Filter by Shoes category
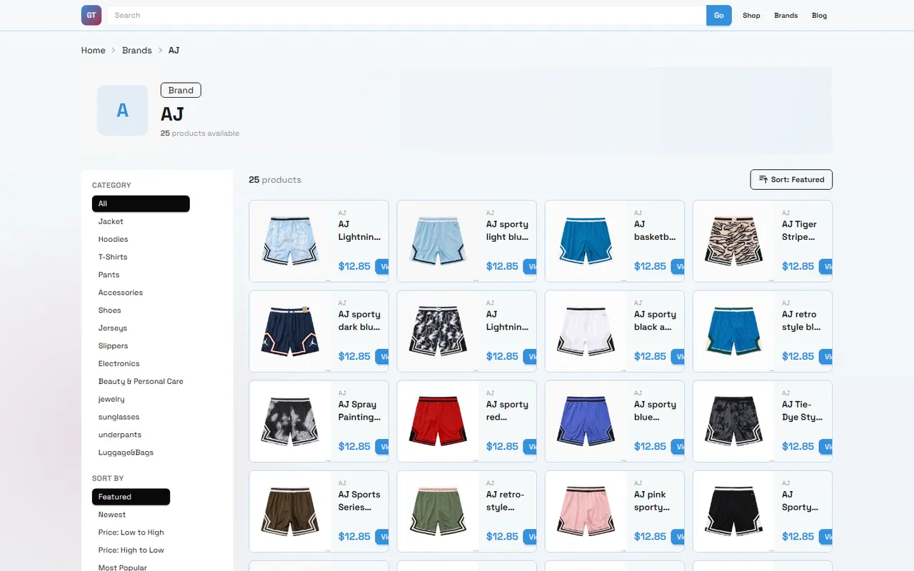The image size is (914, 571). point(110,310)
